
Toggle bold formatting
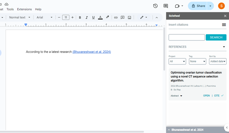click(x=80, y=17)
